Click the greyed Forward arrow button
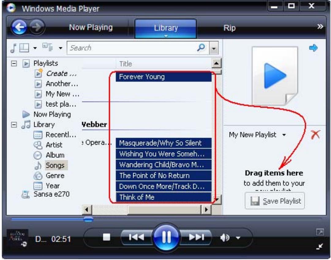 click(x=37, y=27)
